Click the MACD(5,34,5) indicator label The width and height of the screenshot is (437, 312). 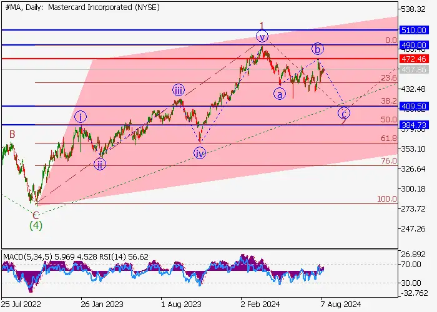coord(27,256)
